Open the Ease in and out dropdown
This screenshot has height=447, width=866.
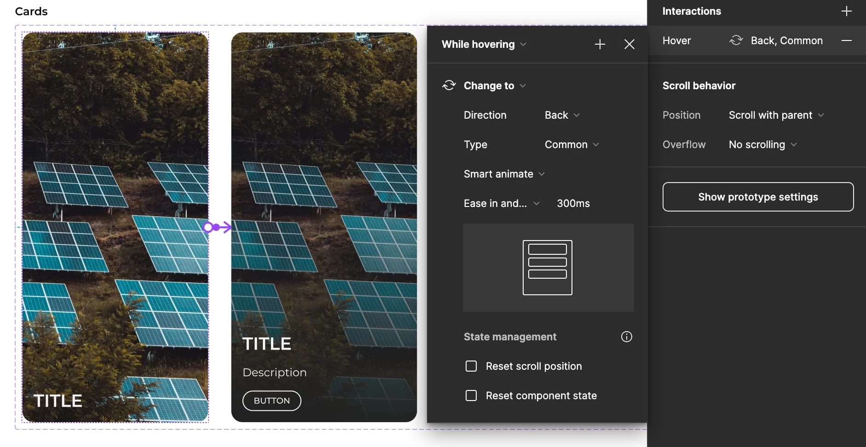tap(502, 203)
